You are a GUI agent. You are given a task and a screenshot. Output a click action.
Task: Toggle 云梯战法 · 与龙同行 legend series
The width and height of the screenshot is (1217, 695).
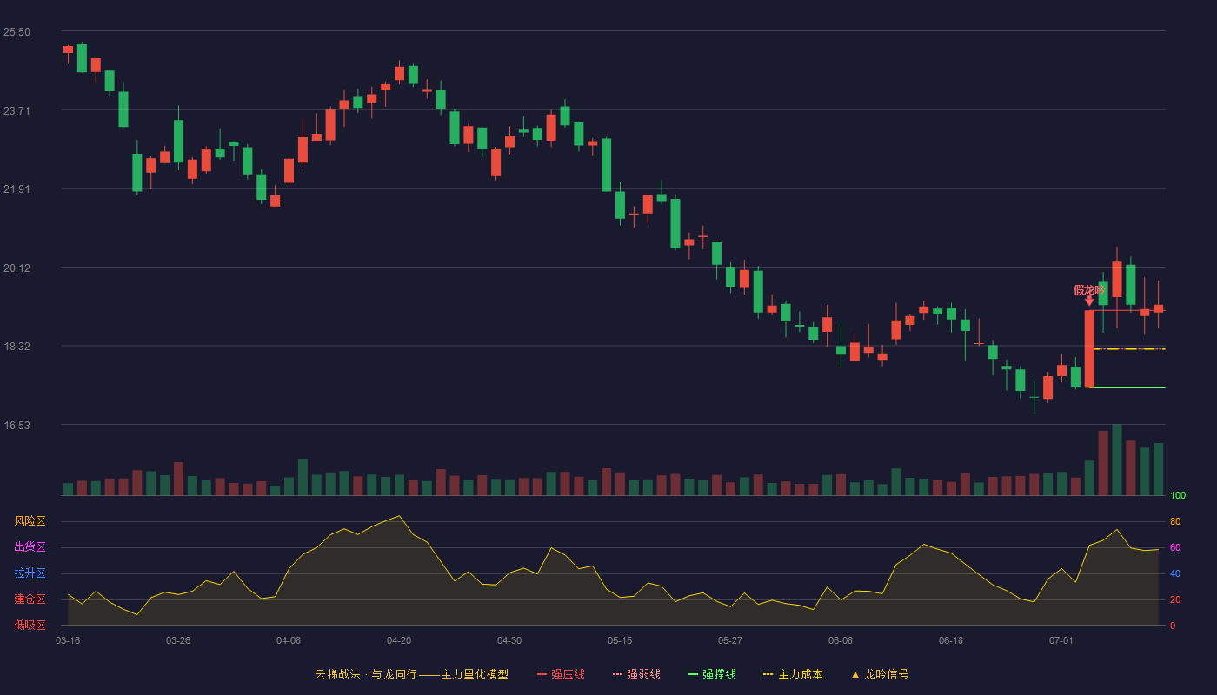pos(412,674)
